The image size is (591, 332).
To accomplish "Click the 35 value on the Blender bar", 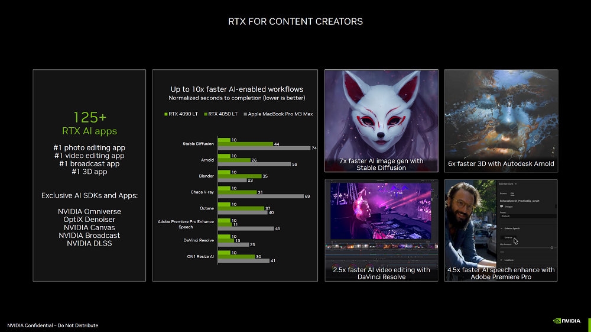I will coord(265,176).
